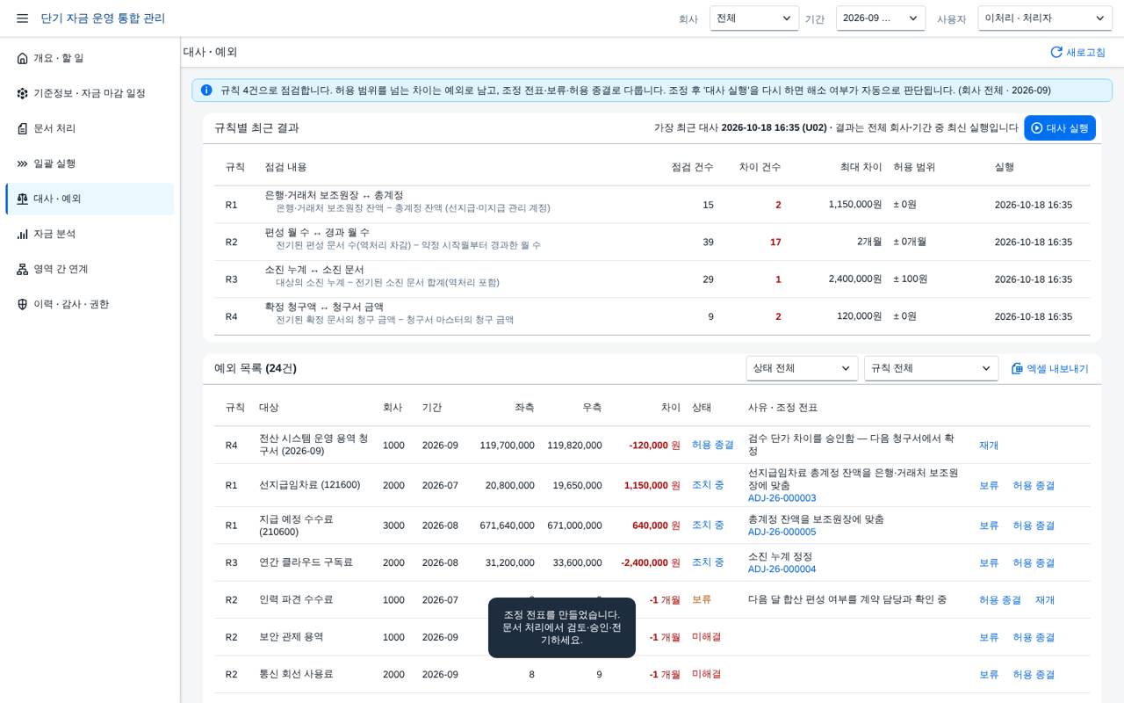Image resolution: width=1124 pixels, height=703 pixels.
Task: Run reconciliation with 대사 실행 button
Action: [1060, 128]
